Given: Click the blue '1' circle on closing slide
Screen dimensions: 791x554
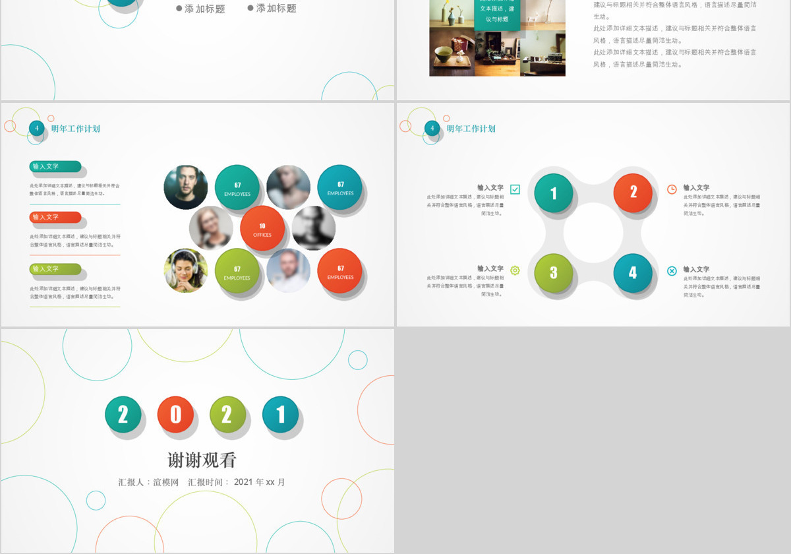Looking at the screenshot, I should (281, 415).
